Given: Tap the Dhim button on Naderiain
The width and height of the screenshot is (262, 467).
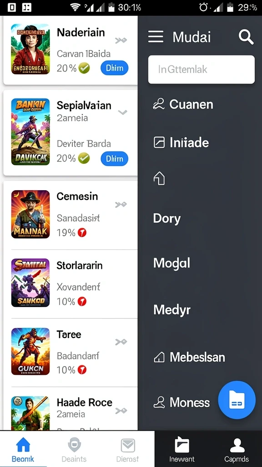Looking at the screenshot, I should [114, 68].
